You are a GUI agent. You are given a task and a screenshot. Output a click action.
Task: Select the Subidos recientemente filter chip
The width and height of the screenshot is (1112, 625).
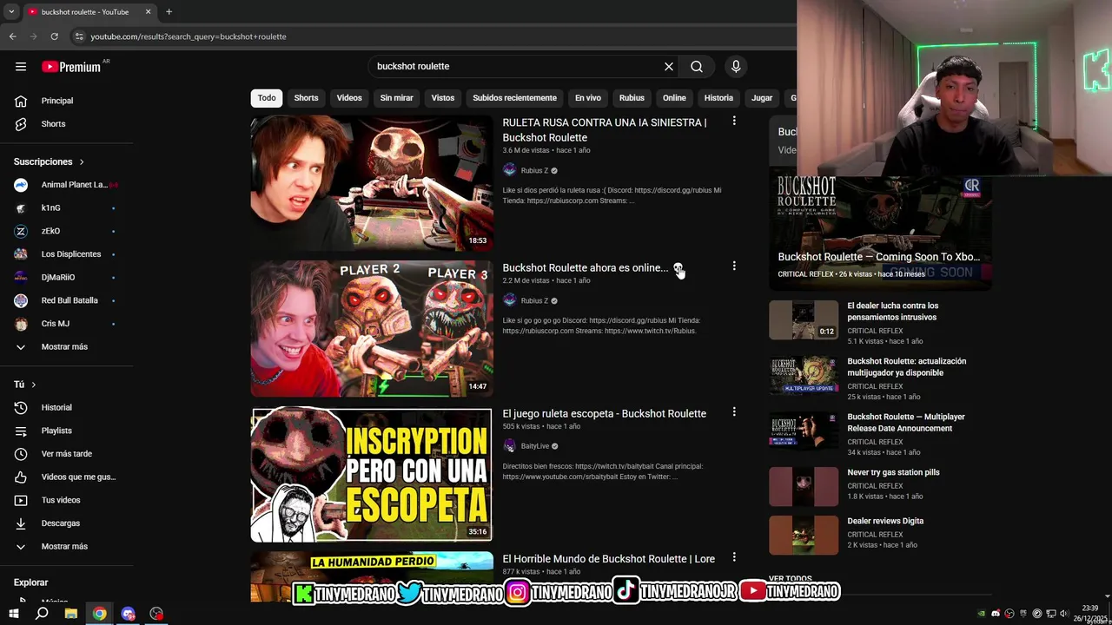tap(514, 98)
